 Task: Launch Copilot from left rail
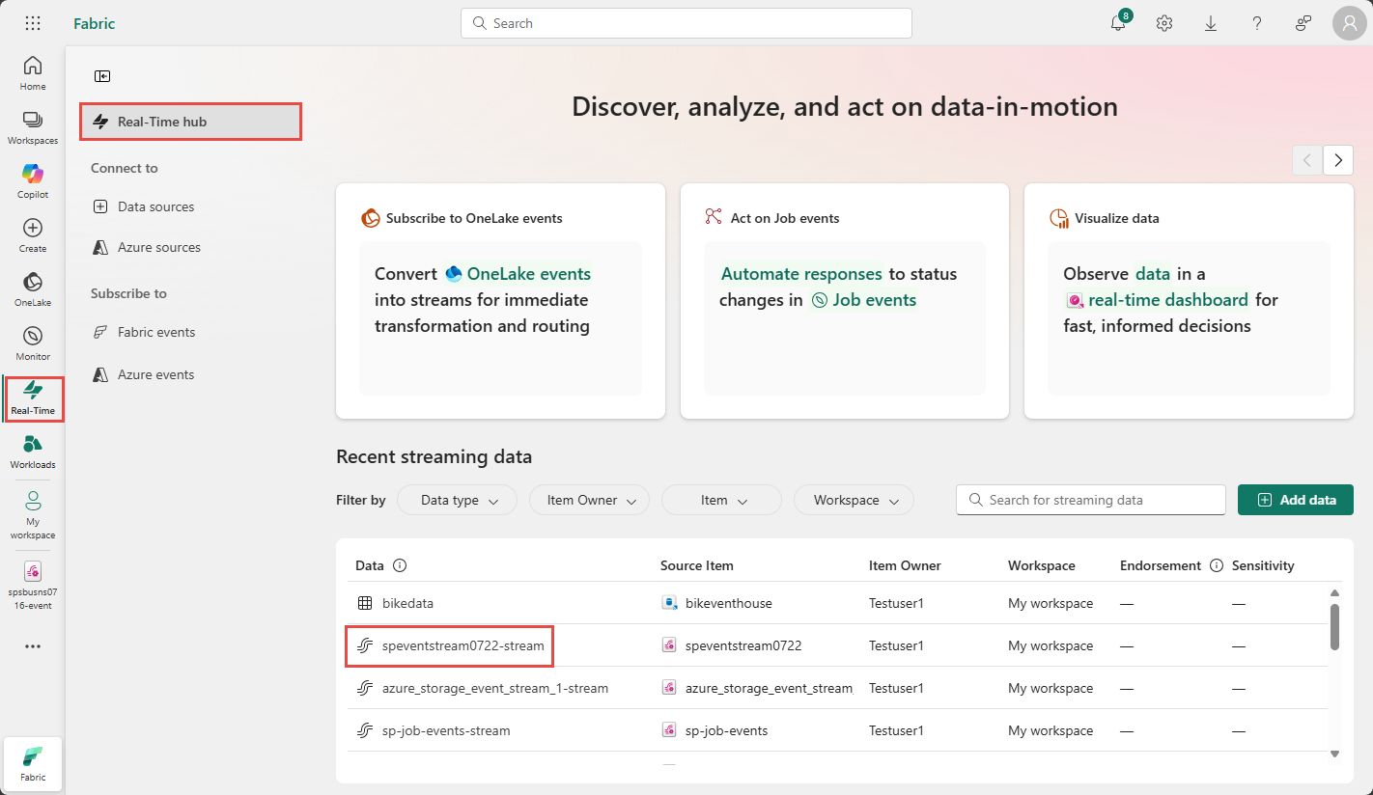pos(33,181)
